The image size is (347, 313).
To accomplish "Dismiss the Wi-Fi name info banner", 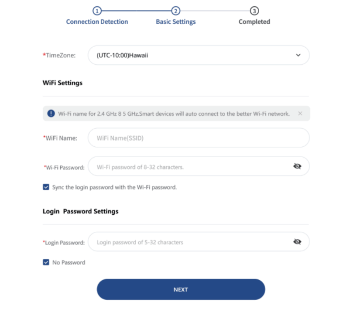I will click(x=300, y=114).
